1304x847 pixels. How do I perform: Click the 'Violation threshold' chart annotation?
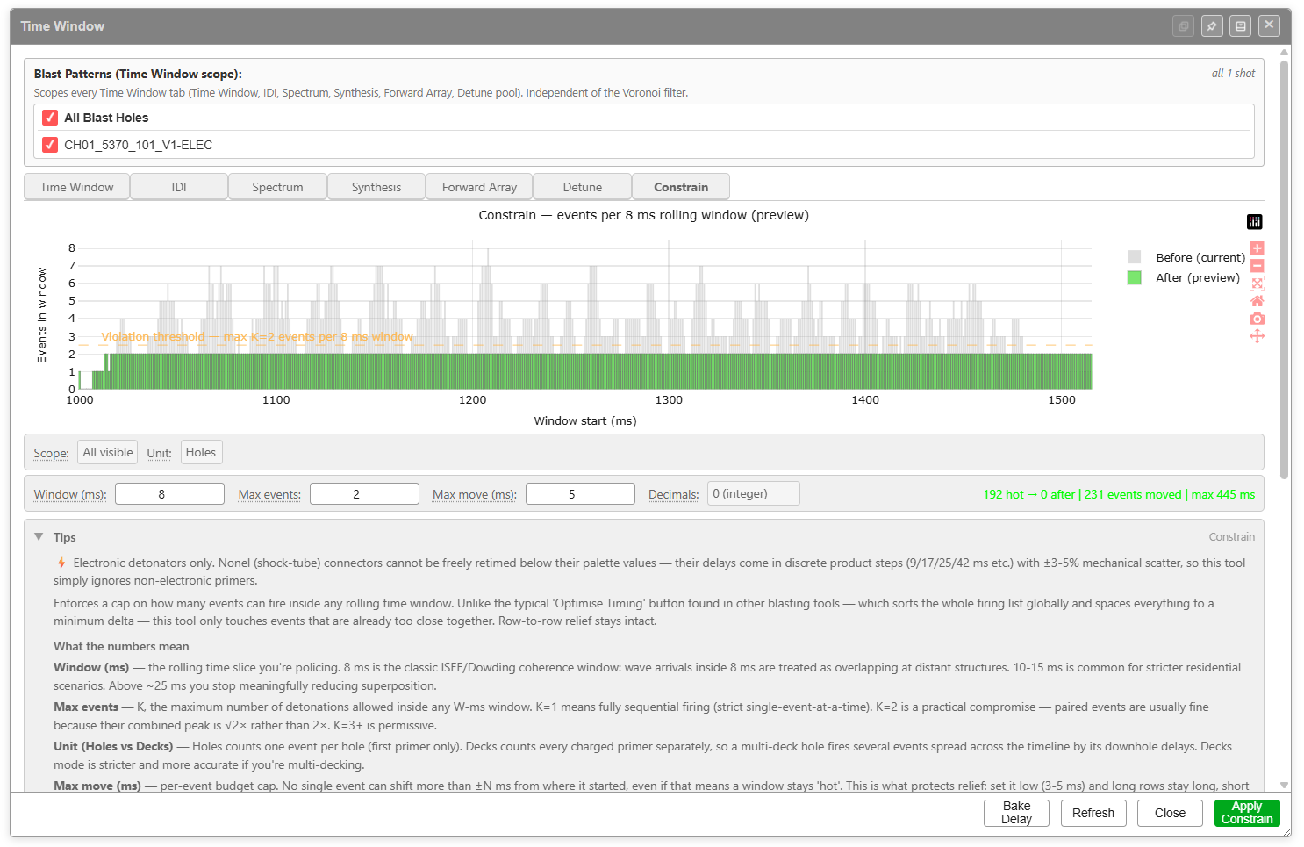click(153, 336)
